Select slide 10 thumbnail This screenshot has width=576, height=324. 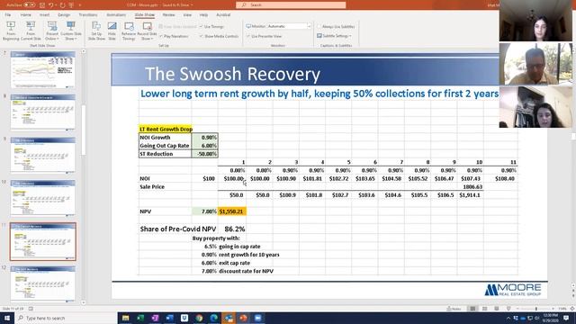(x=42, y=198)
